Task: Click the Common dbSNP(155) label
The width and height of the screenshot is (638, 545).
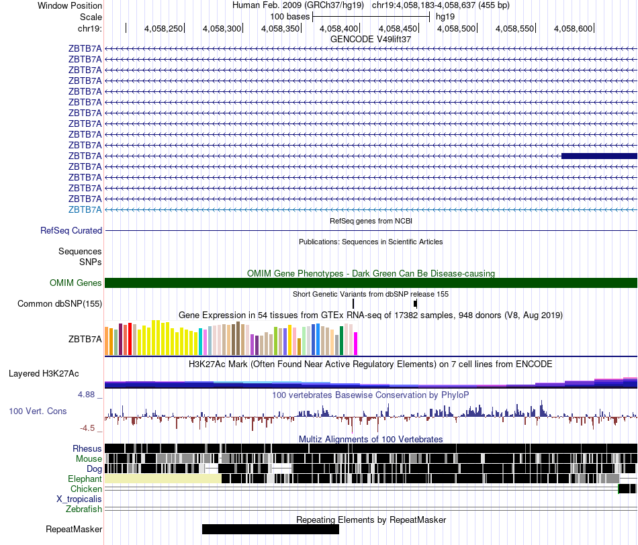Action: coord(60,304)
